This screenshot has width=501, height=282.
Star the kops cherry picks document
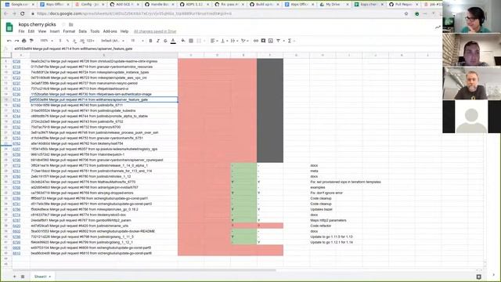63,24
